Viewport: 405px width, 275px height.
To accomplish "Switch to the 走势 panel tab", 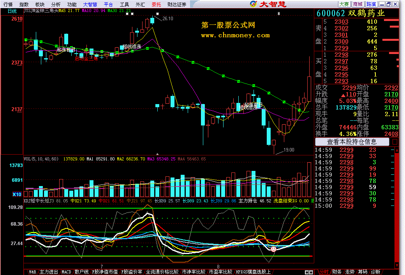I will [350, 272].
